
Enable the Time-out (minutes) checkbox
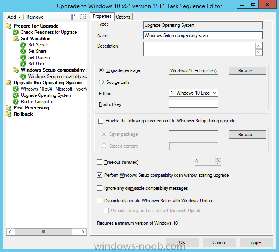(99, 162)
